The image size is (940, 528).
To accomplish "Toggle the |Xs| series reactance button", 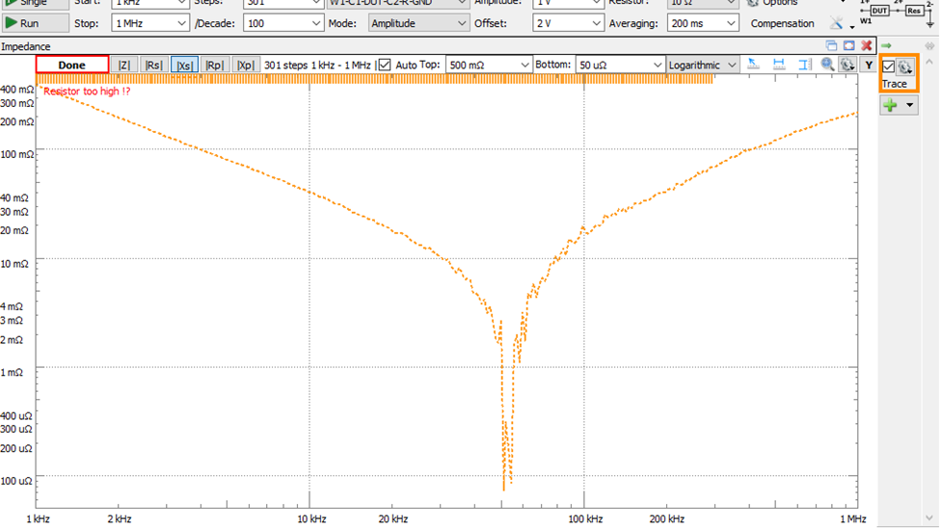I will coord(183,65).
